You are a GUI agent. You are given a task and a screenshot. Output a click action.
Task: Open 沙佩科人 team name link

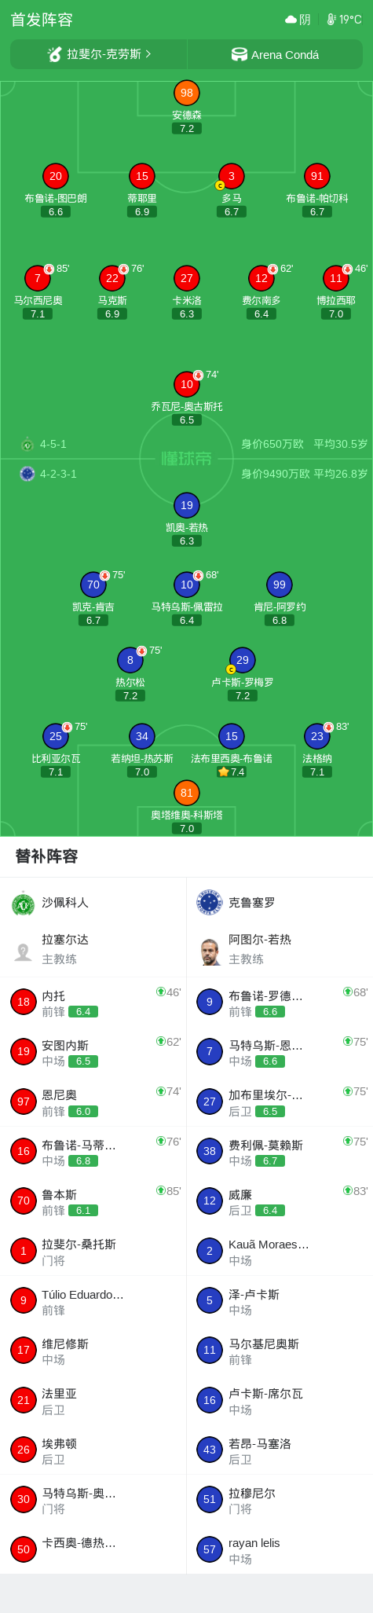click(65, 903)
